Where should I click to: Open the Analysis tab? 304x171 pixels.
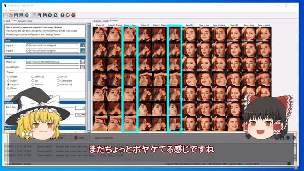[97, 21]
